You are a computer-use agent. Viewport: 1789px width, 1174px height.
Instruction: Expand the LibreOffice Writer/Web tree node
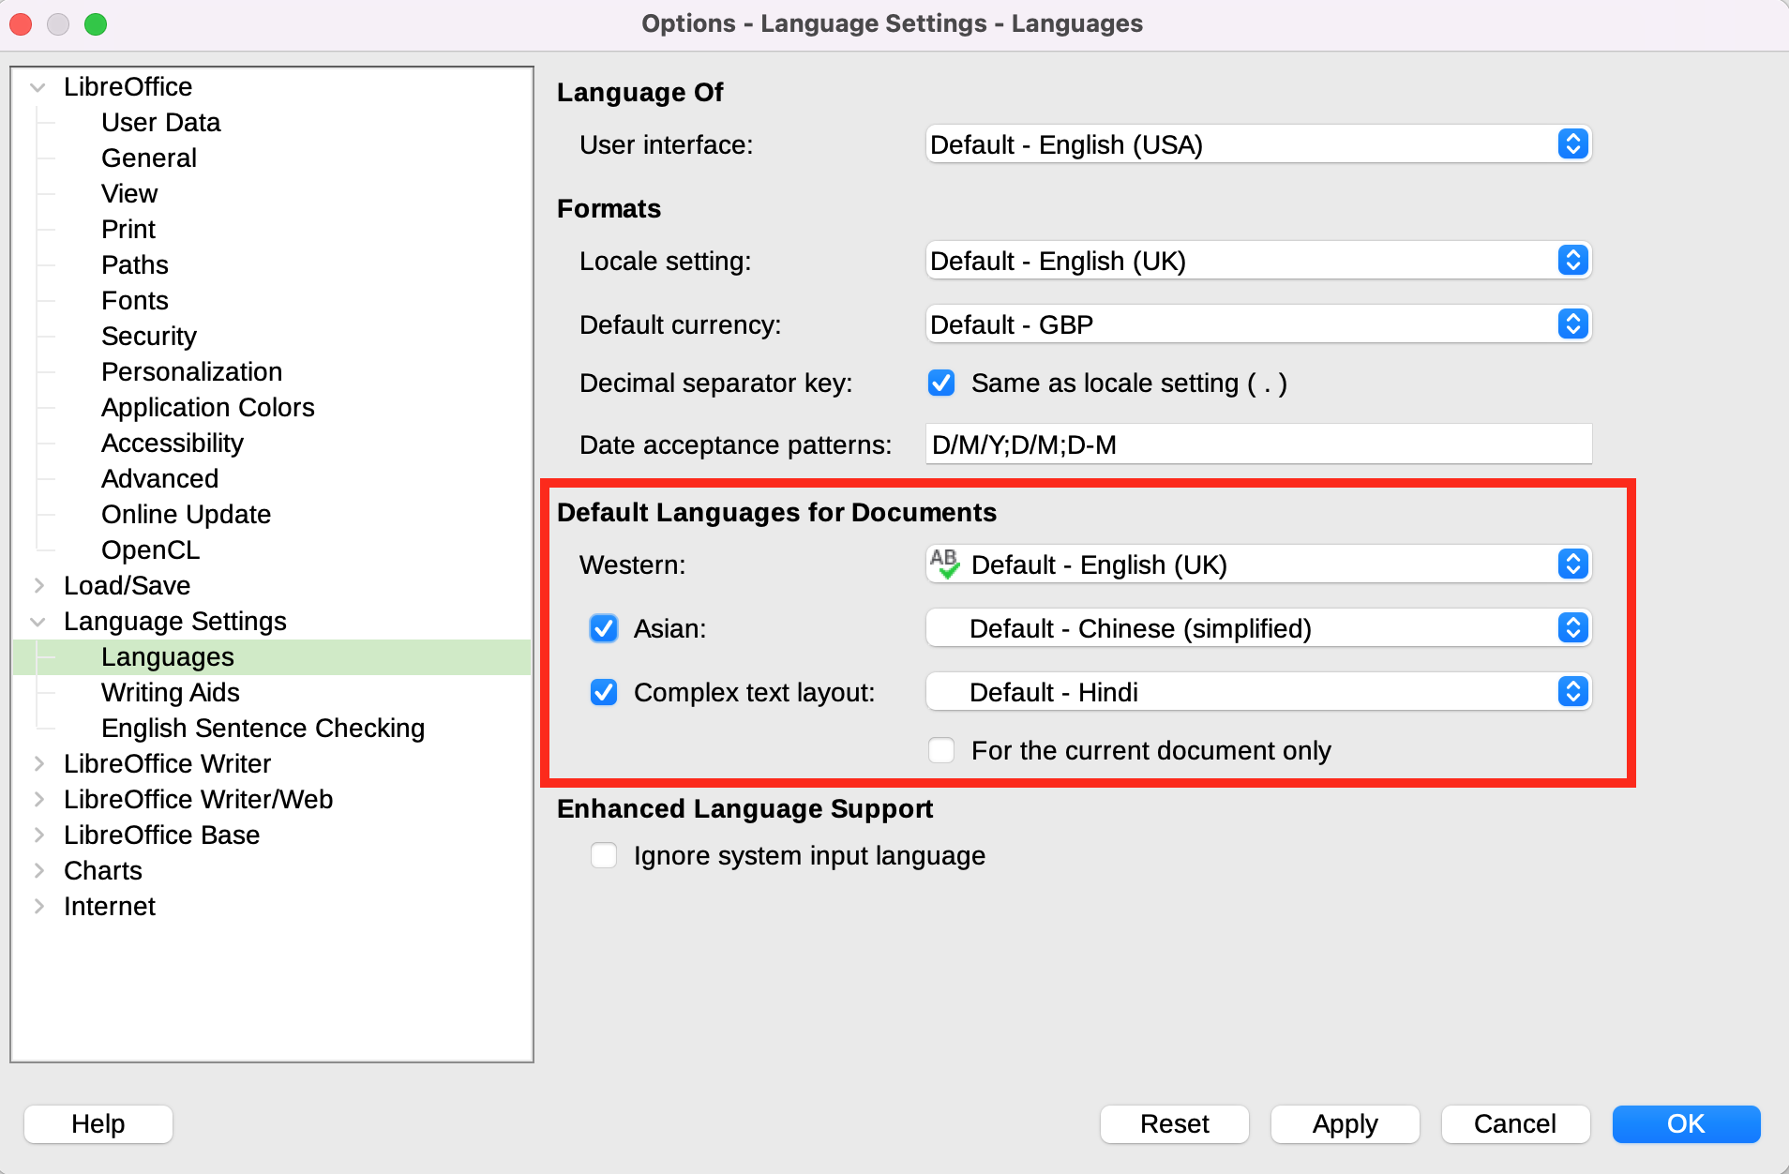tap(38, 799)
